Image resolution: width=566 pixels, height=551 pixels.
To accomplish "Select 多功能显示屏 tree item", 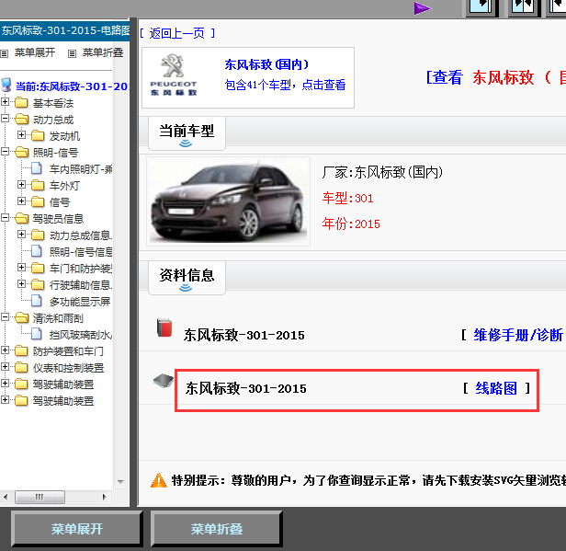I will pyautogui.click(x=80, y=302).
